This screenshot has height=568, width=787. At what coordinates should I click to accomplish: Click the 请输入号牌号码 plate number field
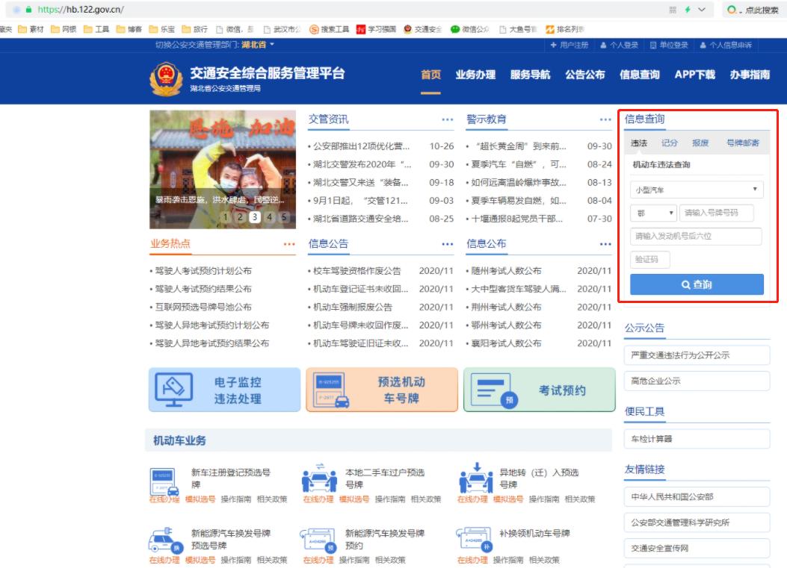click(x=716, y=213)
